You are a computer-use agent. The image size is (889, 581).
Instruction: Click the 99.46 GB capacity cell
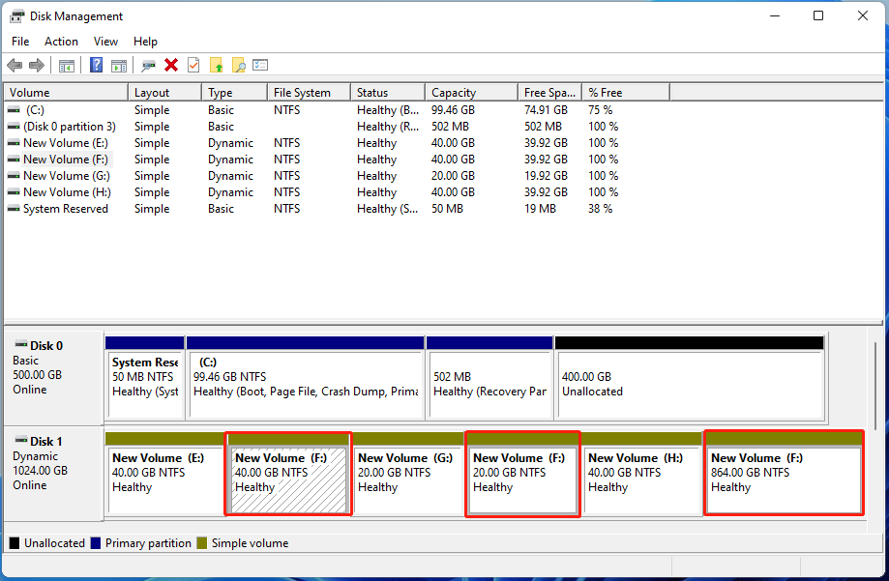(453, 110)
